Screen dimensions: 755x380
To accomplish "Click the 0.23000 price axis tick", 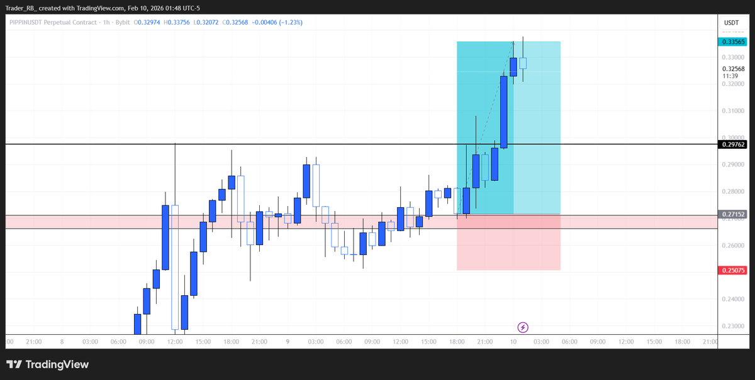I will pyautogui.click(x=733, y=327).
